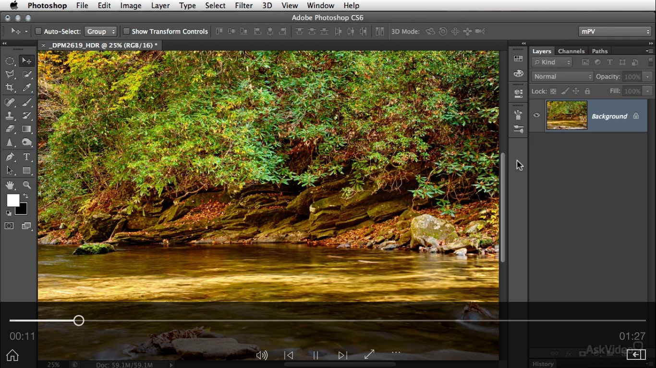Select the Spot Healing Brush tool

pyautogui.click(x=10, y=102)
